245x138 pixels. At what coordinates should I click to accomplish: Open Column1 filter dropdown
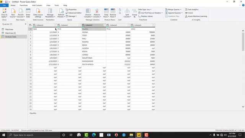tap(56, 25)
